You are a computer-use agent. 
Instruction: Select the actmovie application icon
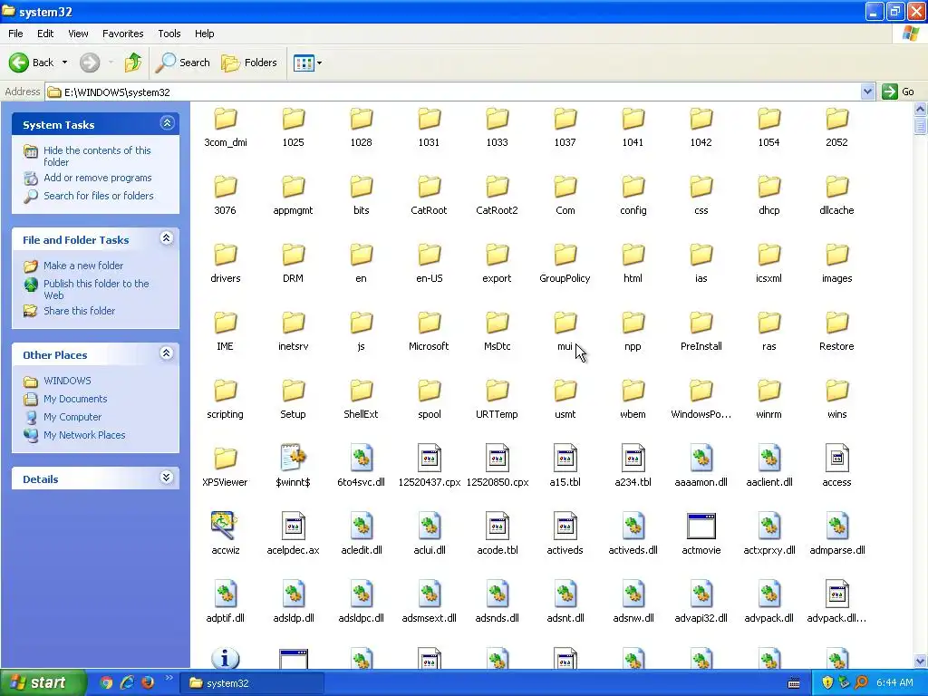point(701,526)
